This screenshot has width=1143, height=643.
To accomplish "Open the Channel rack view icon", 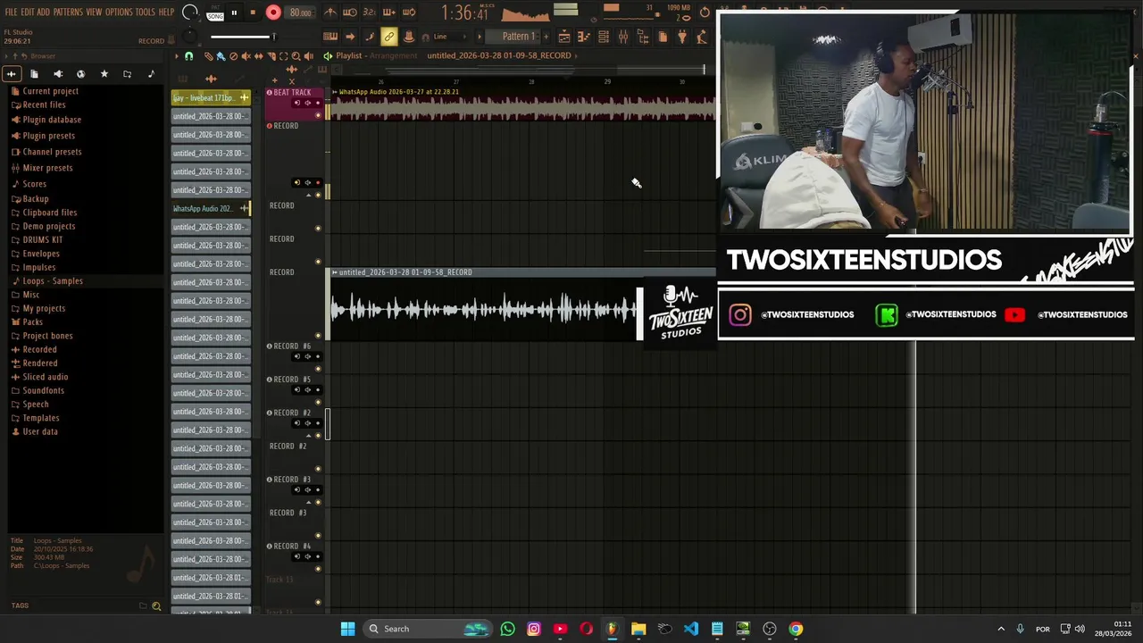I will pos(604,37).
